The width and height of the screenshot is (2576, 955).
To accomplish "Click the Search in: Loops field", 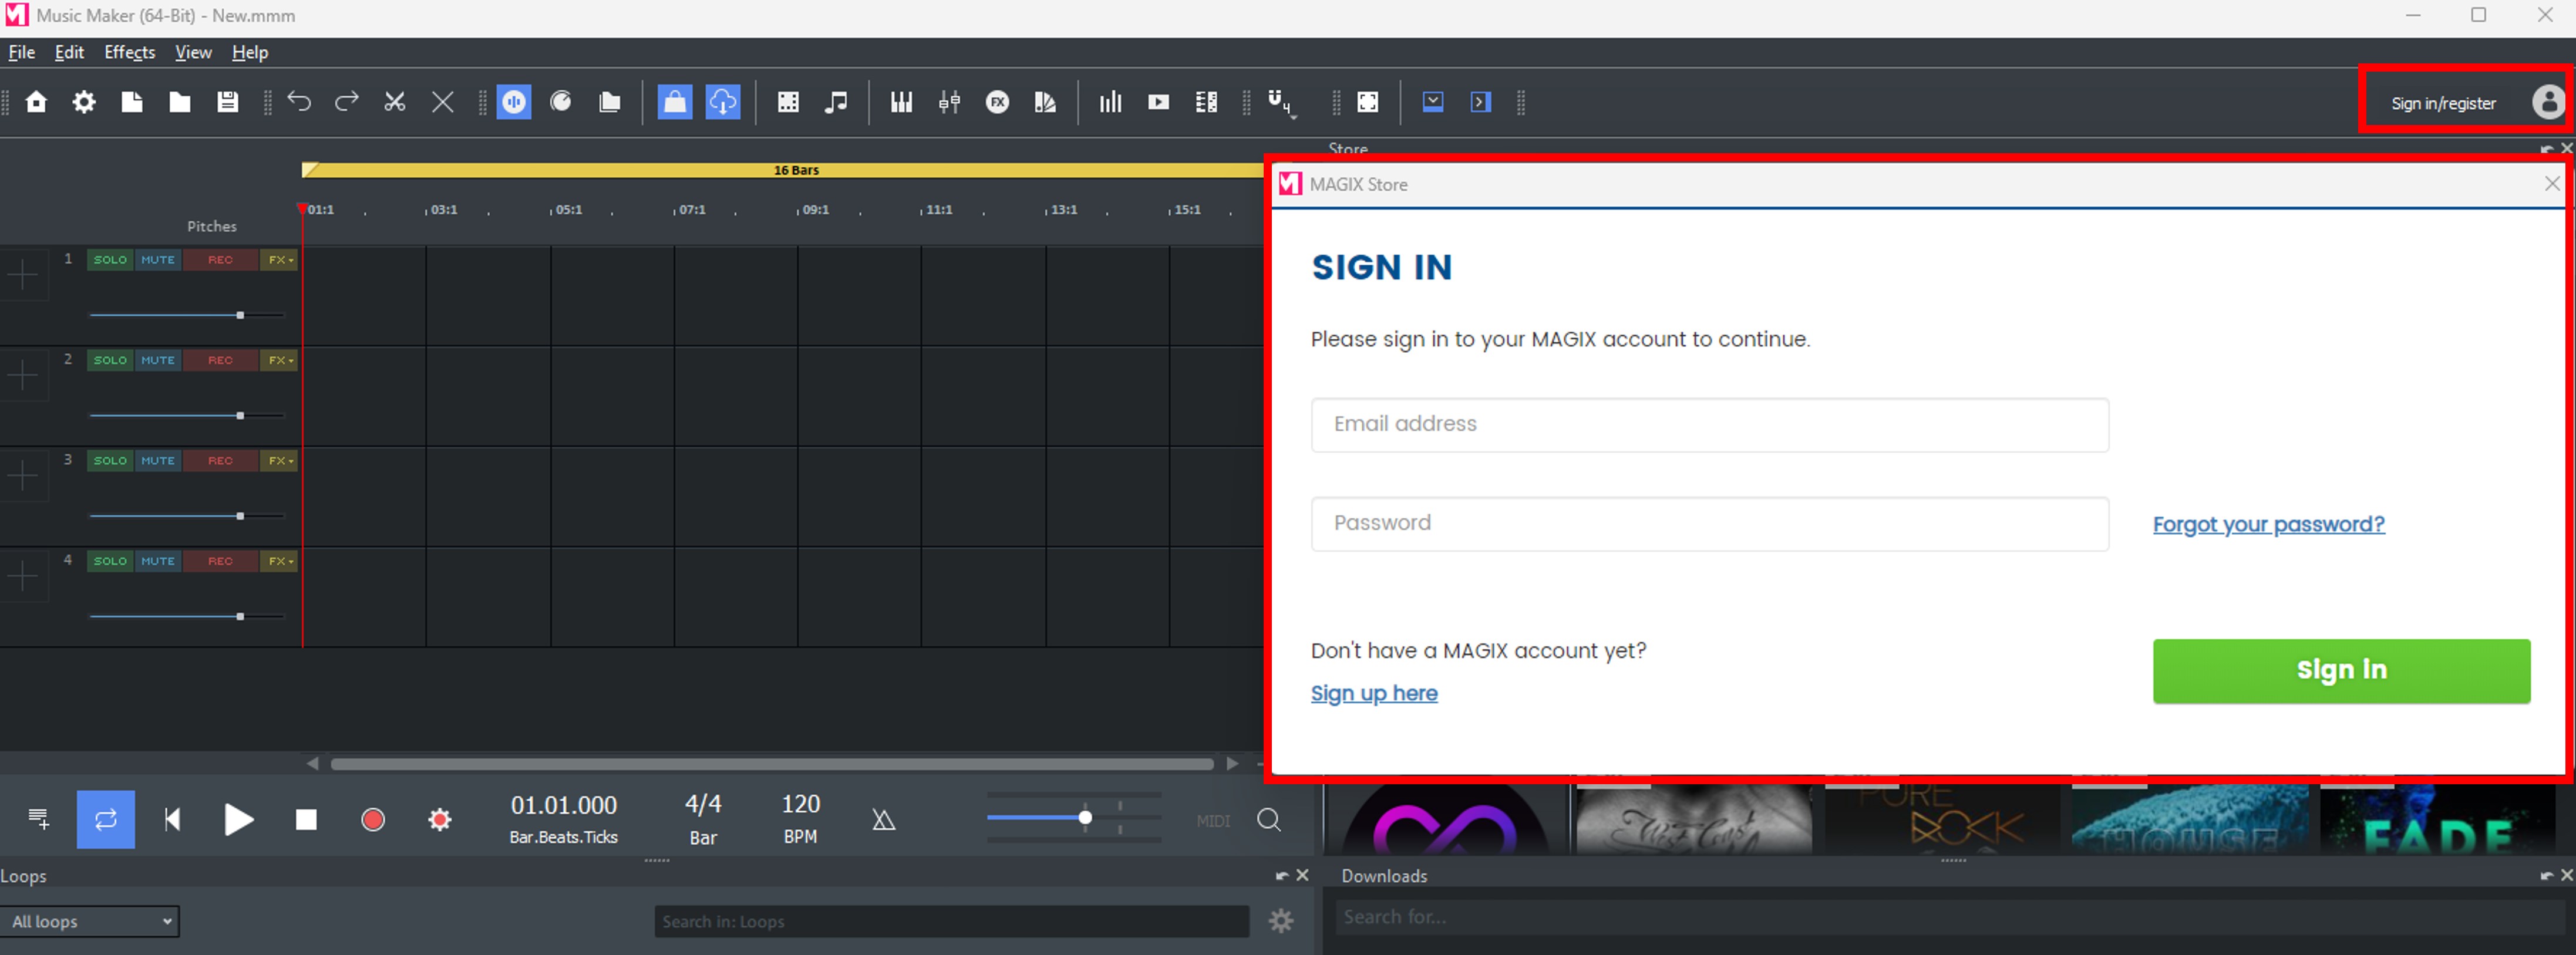I will 952,922.
